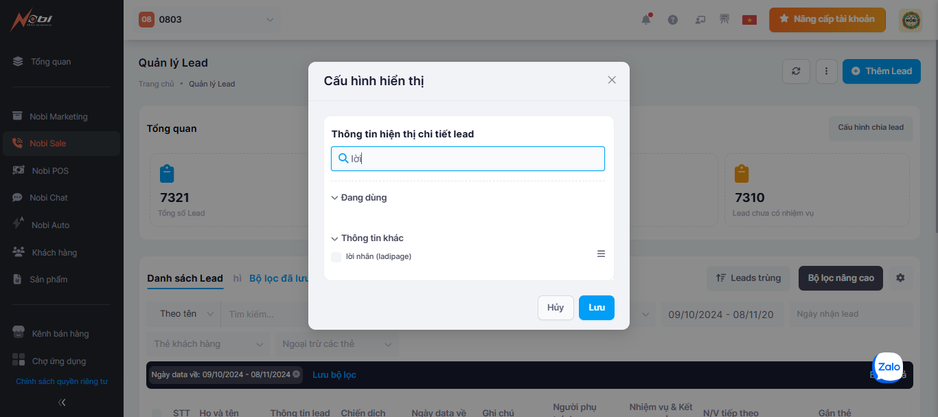Click the notification bell icon
Image resolution: width=938 pixels, height=417 pixels.
[x=646, y=19]
